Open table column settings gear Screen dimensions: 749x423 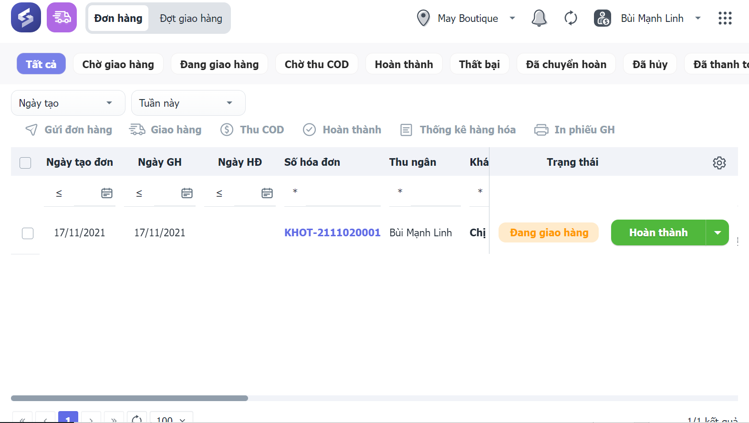point(719,163)
